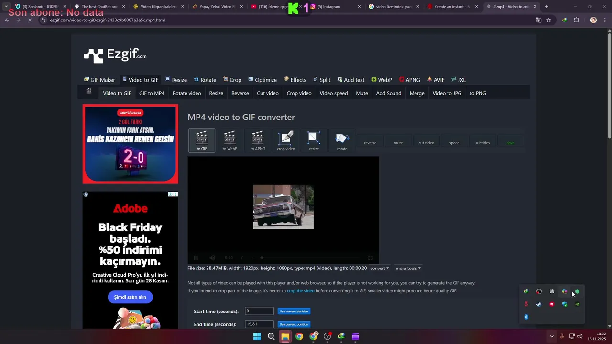Select the 'to GIF' clapperboard tool
This screenshot has width=612, height=344.
tap(202, 140)
